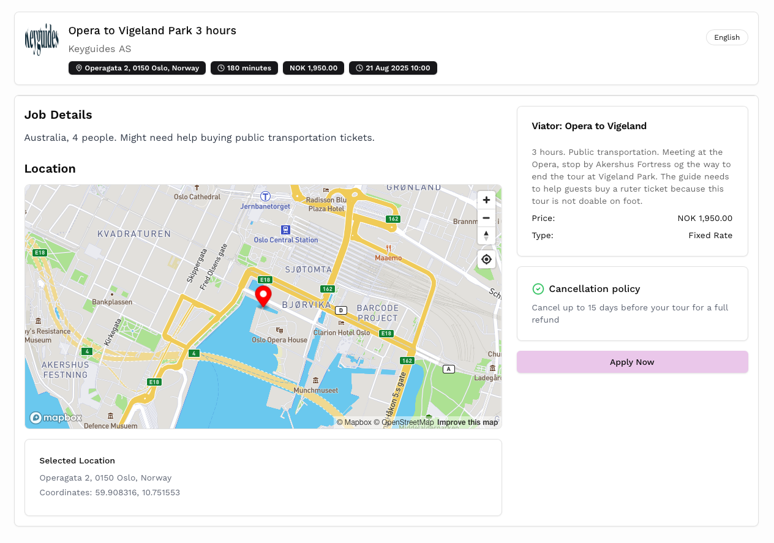Click the Keyguides AS company name
The image size is (774, 543).
point(100,49)
